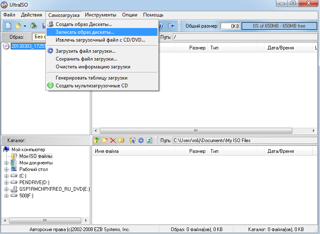Screen dimensions: 320x234
Task: Close the Самозагрузка menu header
Action: (64, 15)
